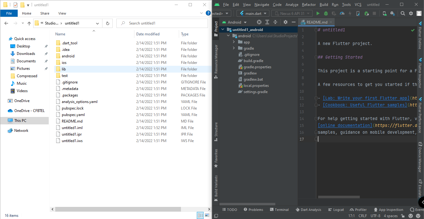Image resolution: width=424 pixels, height=219 pixels.
Task: Open Project panel options gear
Action: point(286,22)
